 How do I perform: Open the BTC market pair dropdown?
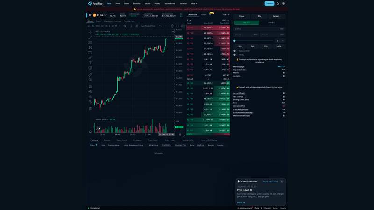(100, 15)
